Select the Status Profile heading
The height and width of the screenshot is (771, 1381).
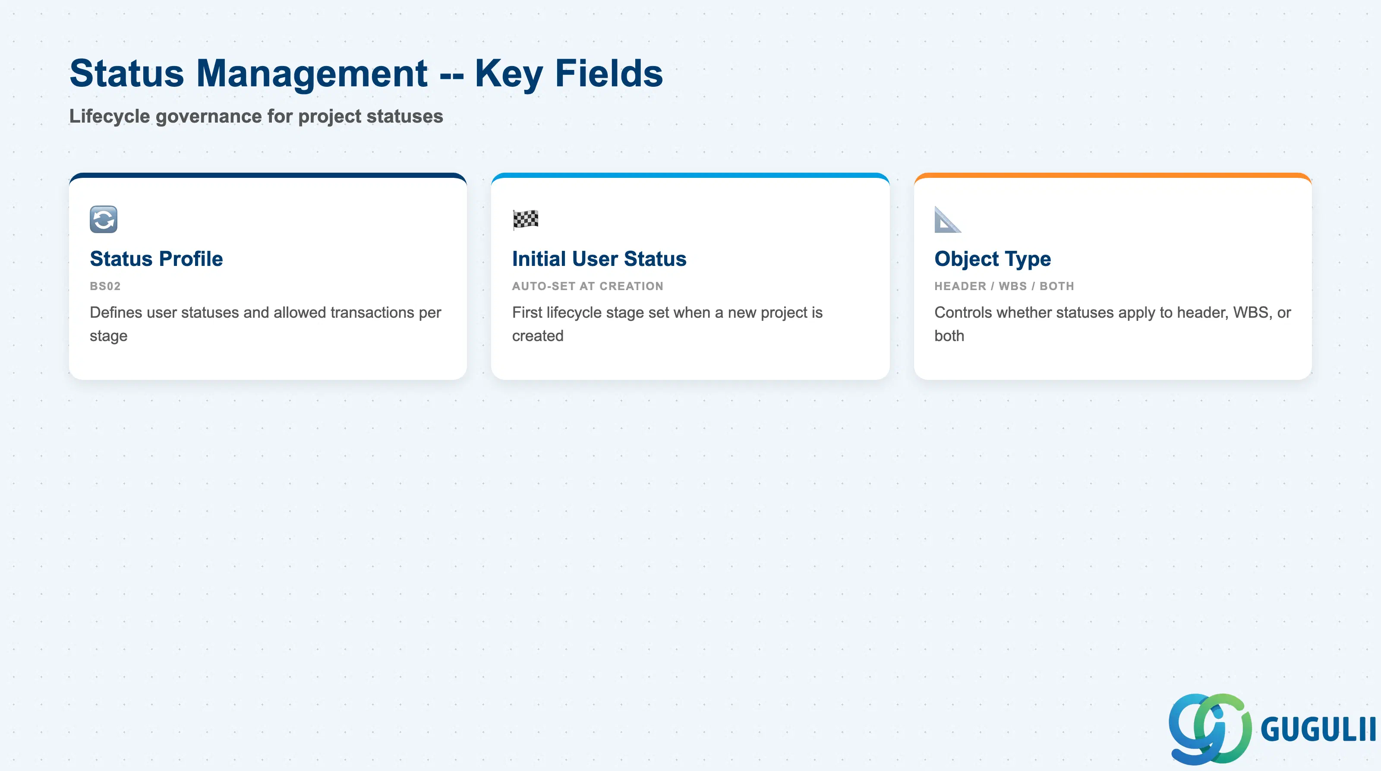click(156, 259)
